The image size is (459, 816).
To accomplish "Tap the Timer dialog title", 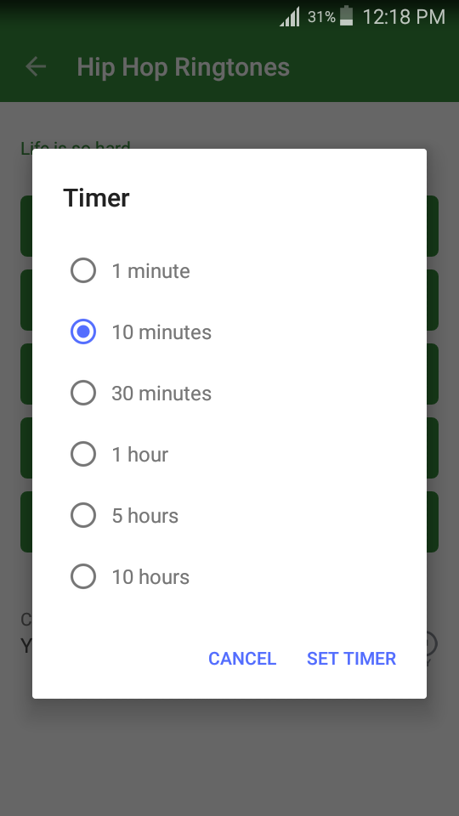I will (96, 198).
